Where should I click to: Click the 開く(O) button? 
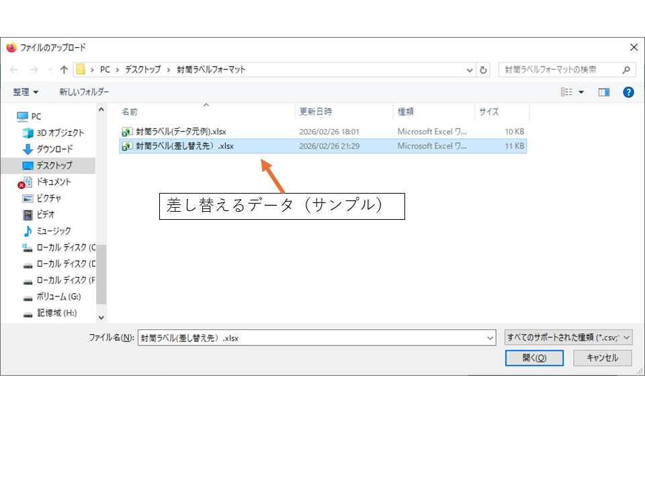(533, 358)
